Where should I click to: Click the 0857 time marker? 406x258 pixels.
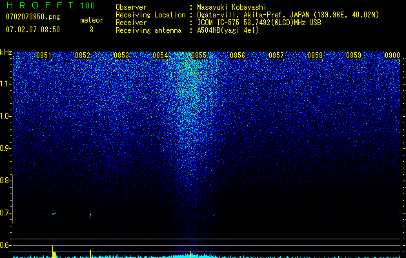click(276, 55)
